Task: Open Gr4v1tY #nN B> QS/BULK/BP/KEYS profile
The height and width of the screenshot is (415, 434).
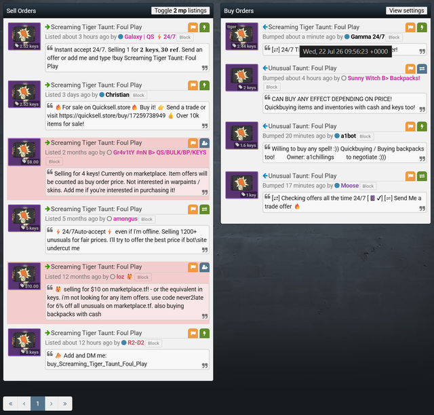Action: coord(160,153)
